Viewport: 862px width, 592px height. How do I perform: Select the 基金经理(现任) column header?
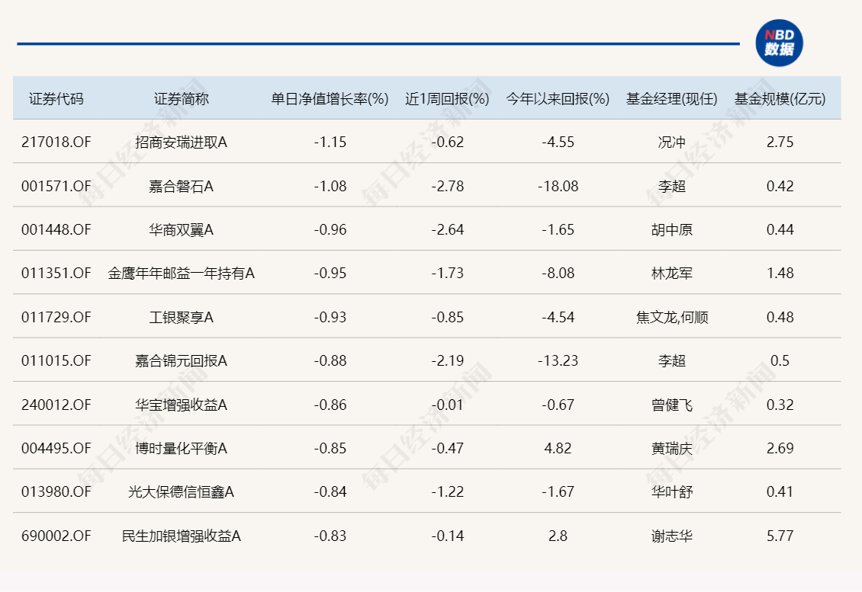[x=672, y=99]
